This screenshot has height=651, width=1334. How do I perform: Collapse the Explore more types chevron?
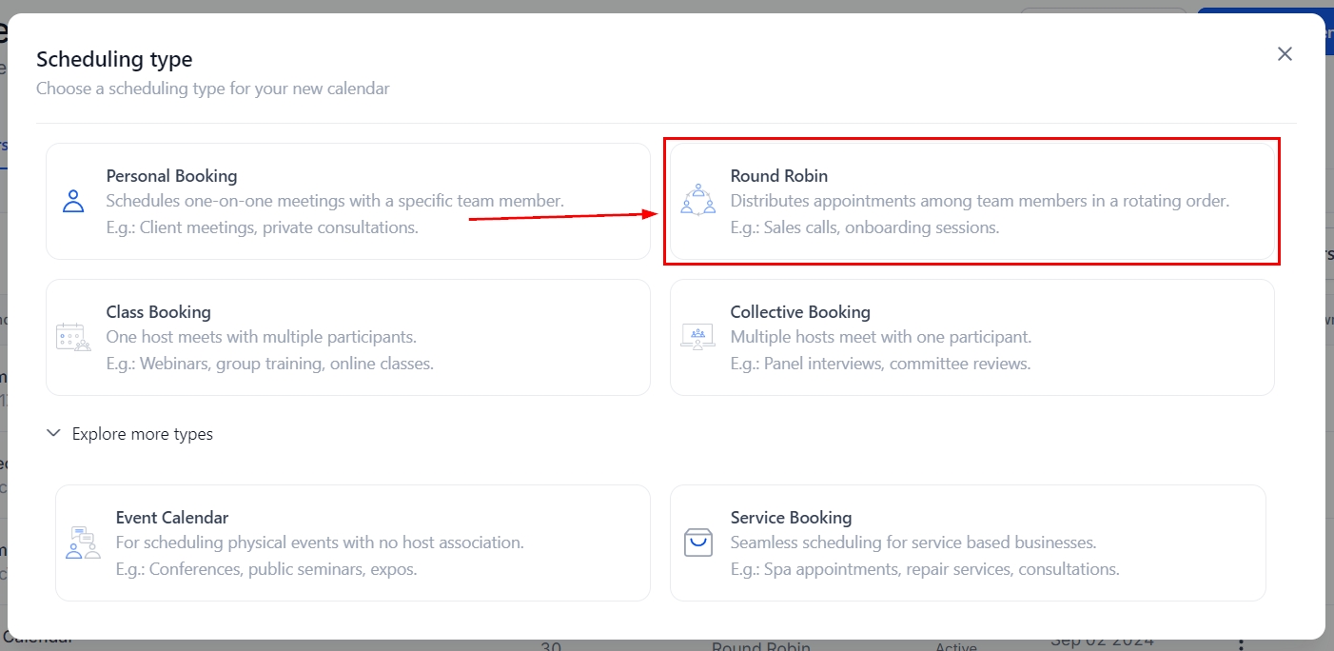53,434
